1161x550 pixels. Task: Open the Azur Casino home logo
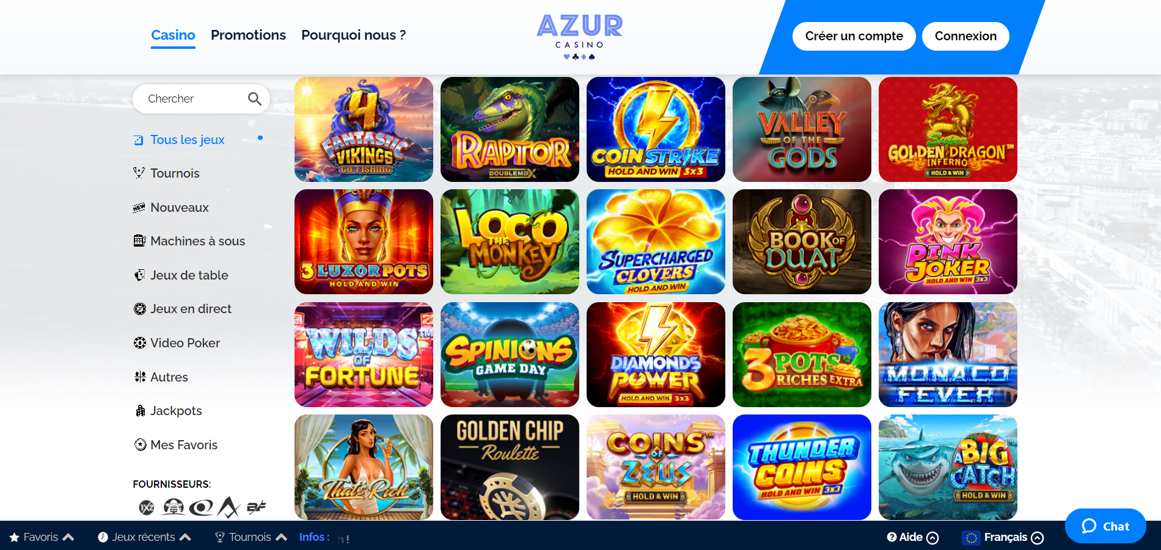coord(580,37)
